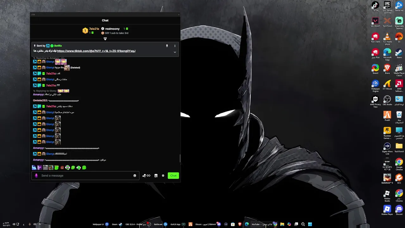
Task: Open TikTok desktop shortcut
Action: coord(375,7)
